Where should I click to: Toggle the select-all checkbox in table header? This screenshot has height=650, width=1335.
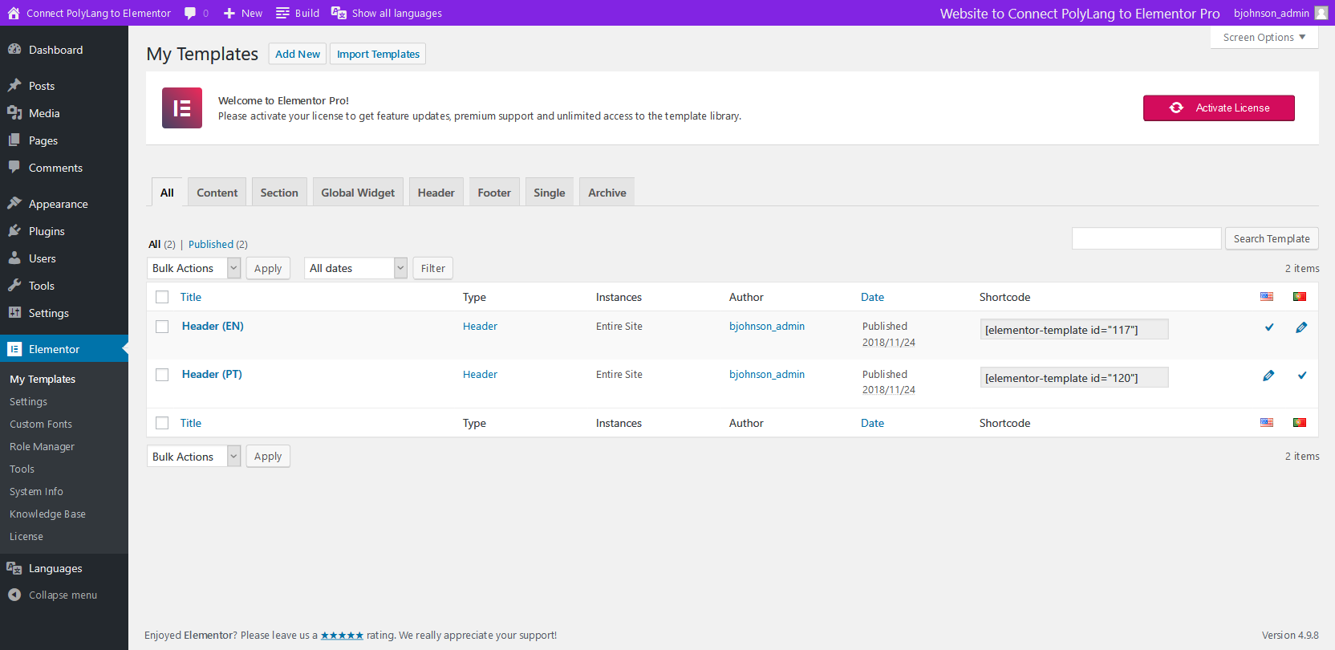(162, 297)
